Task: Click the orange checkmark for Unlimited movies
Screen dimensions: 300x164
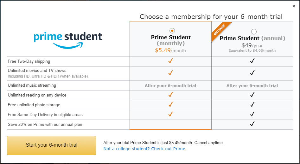Action: (170, 73)
